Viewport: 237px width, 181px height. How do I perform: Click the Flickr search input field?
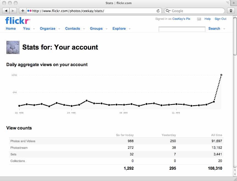(x=182, y=29)
